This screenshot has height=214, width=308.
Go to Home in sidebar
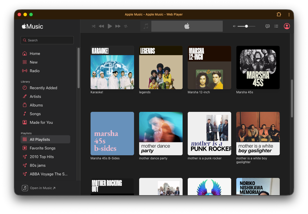coord(45,54)
